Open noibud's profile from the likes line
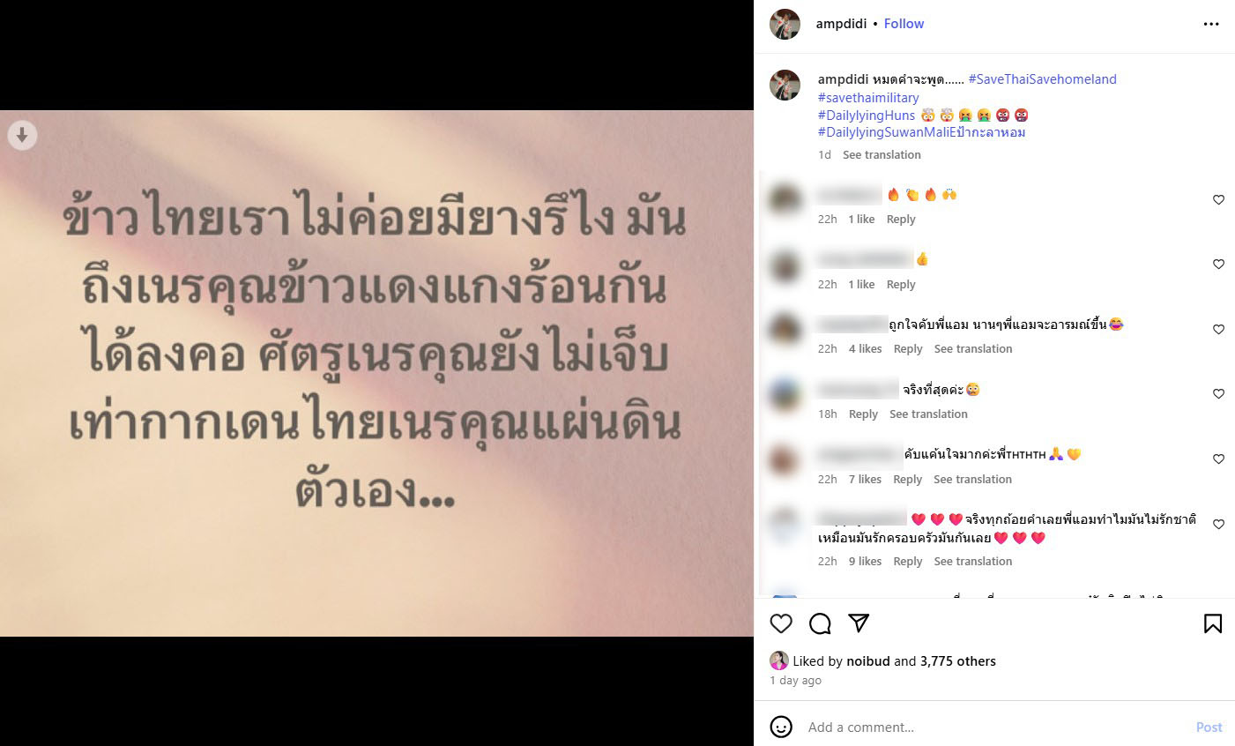The width and height of the screenshot is (1235, 746). [868, 660]
